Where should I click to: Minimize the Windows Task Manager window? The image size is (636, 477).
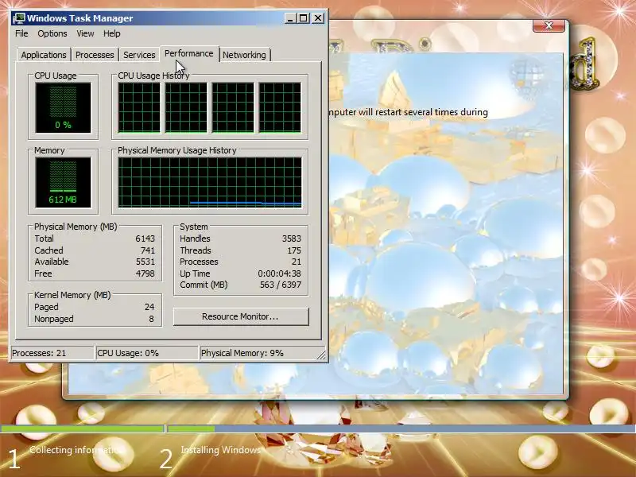[290, 18]
